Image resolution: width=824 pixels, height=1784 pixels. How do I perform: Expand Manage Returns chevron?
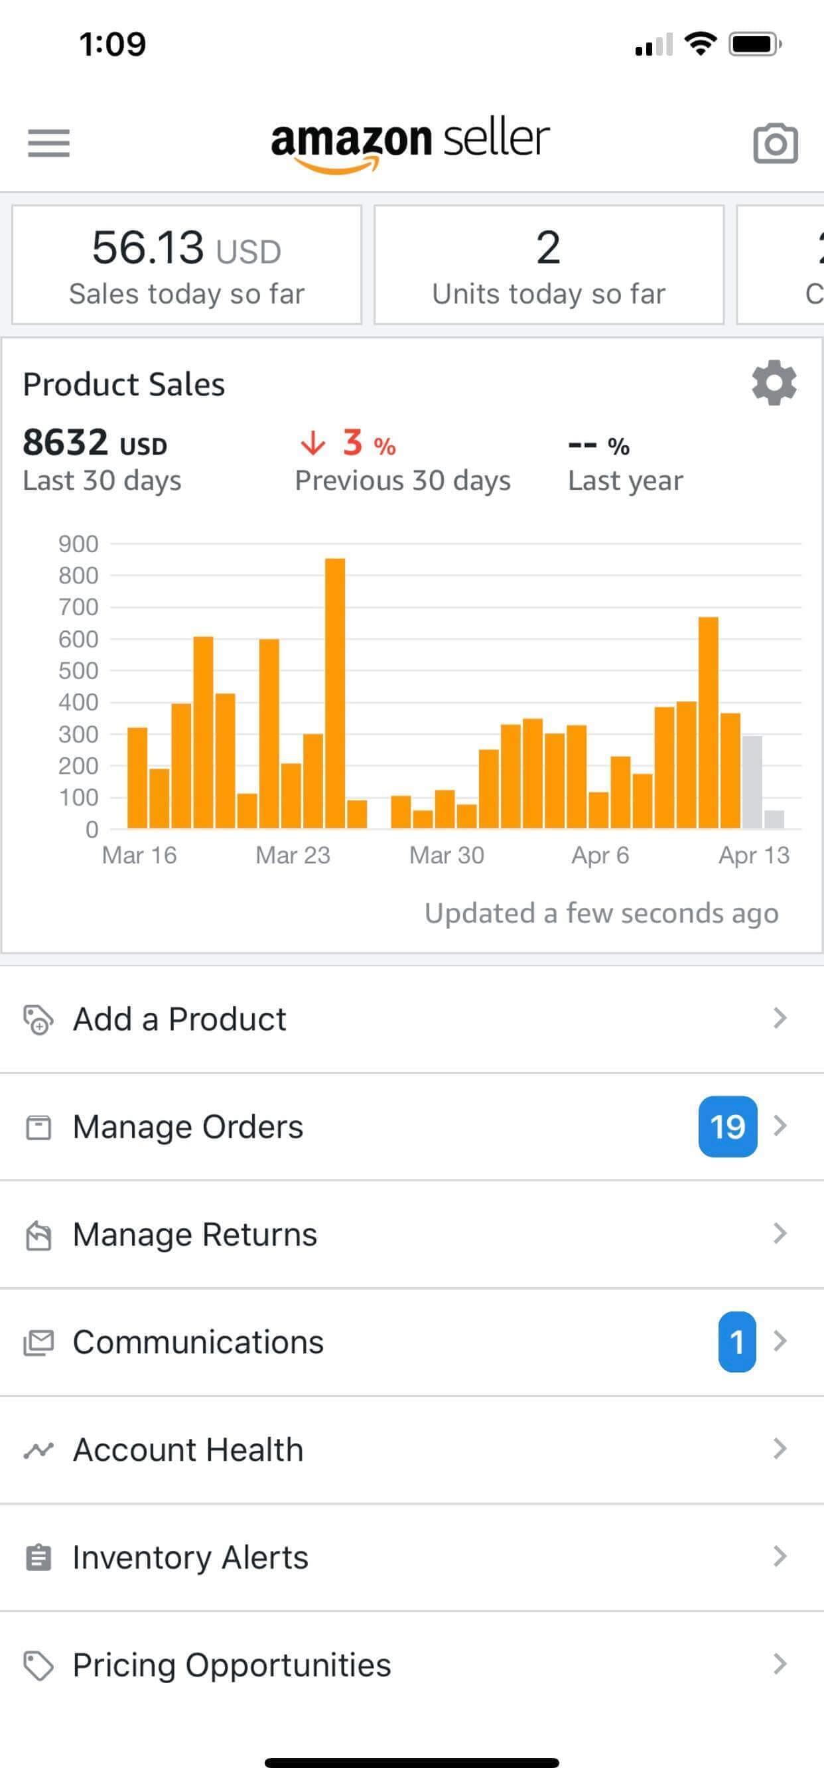point(780,1233)
